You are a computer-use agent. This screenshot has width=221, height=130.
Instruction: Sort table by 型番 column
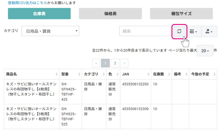click(x=70, y=74)
